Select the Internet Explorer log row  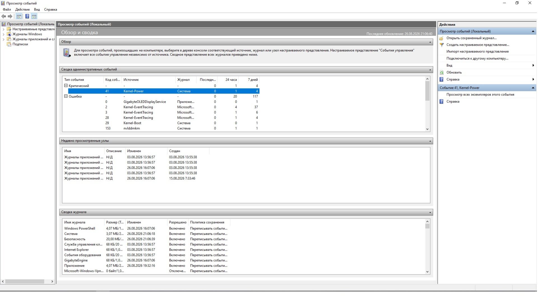coord(146,250)
